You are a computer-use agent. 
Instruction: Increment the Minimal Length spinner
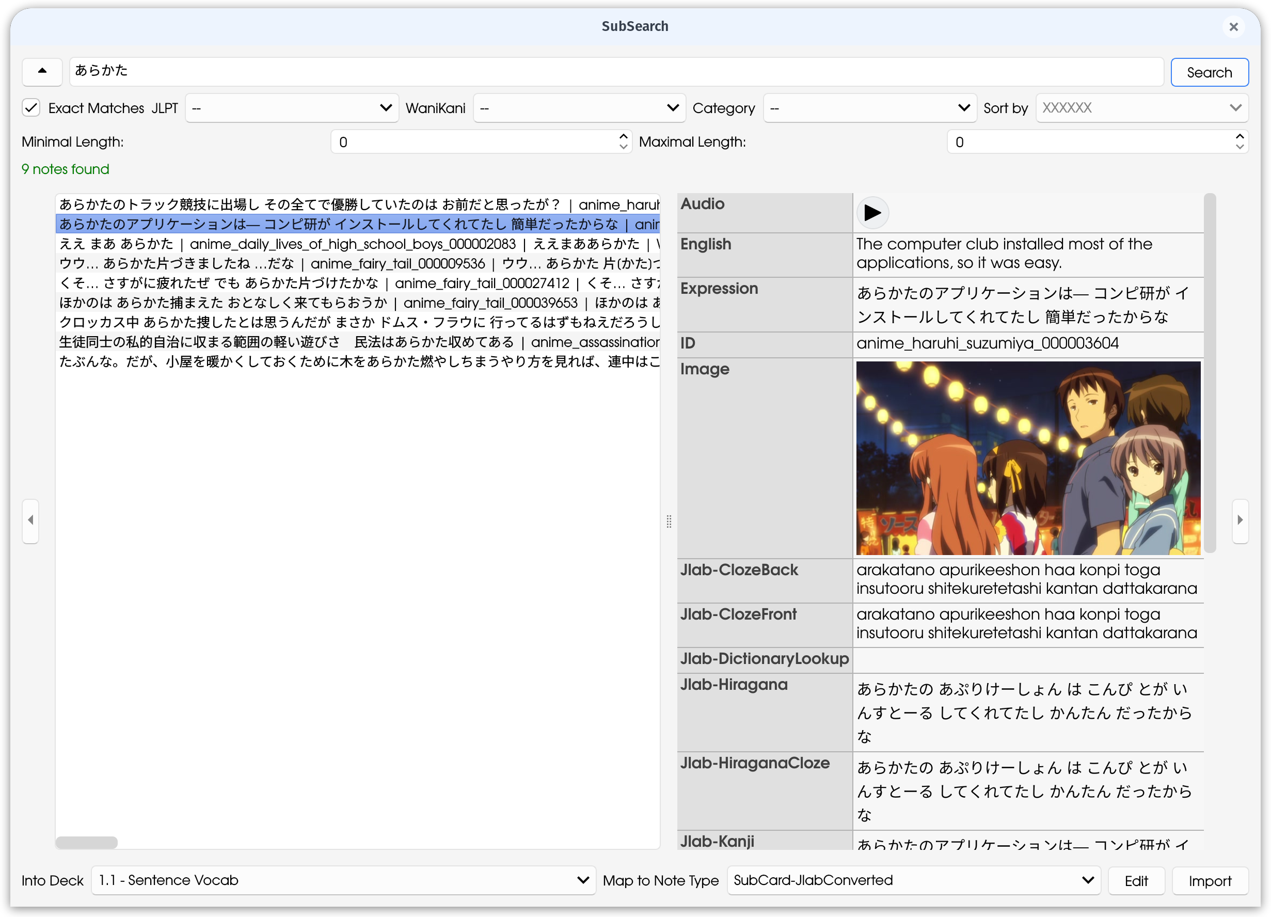(x=623, y=136)
